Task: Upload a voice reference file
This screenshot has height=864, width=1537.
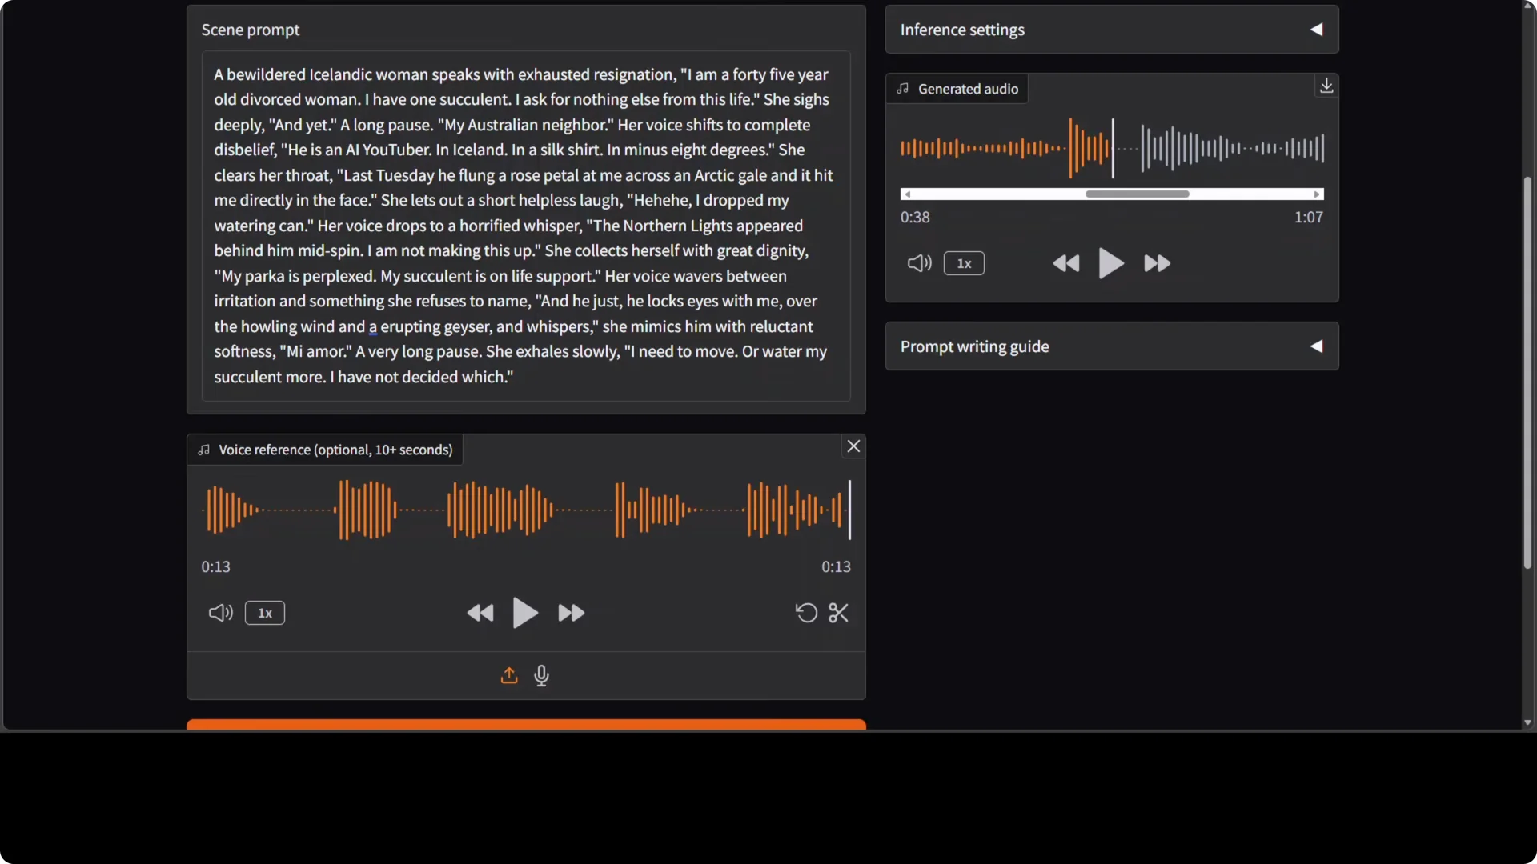Action: pos(509,676)
